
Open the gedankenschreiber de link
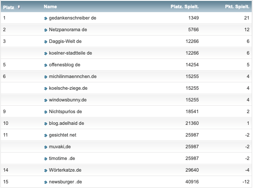point(72,18)
